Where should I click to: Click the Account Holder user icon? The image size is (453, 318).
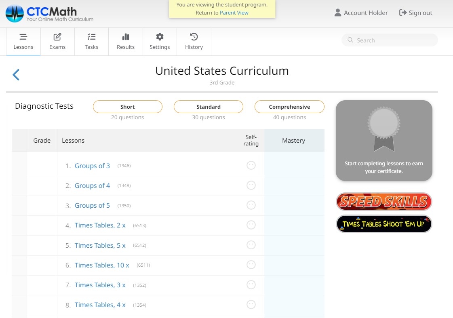coord(338,13)
